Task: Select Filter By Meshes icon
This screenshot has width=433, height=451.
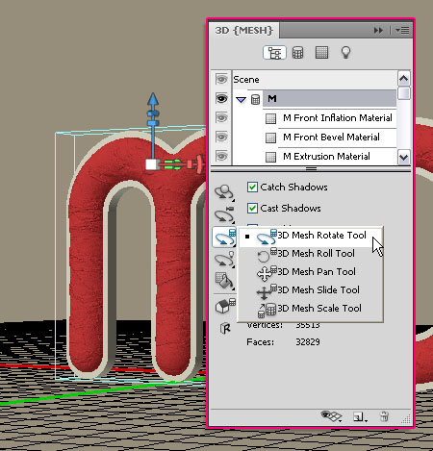Action: point(297,53)
